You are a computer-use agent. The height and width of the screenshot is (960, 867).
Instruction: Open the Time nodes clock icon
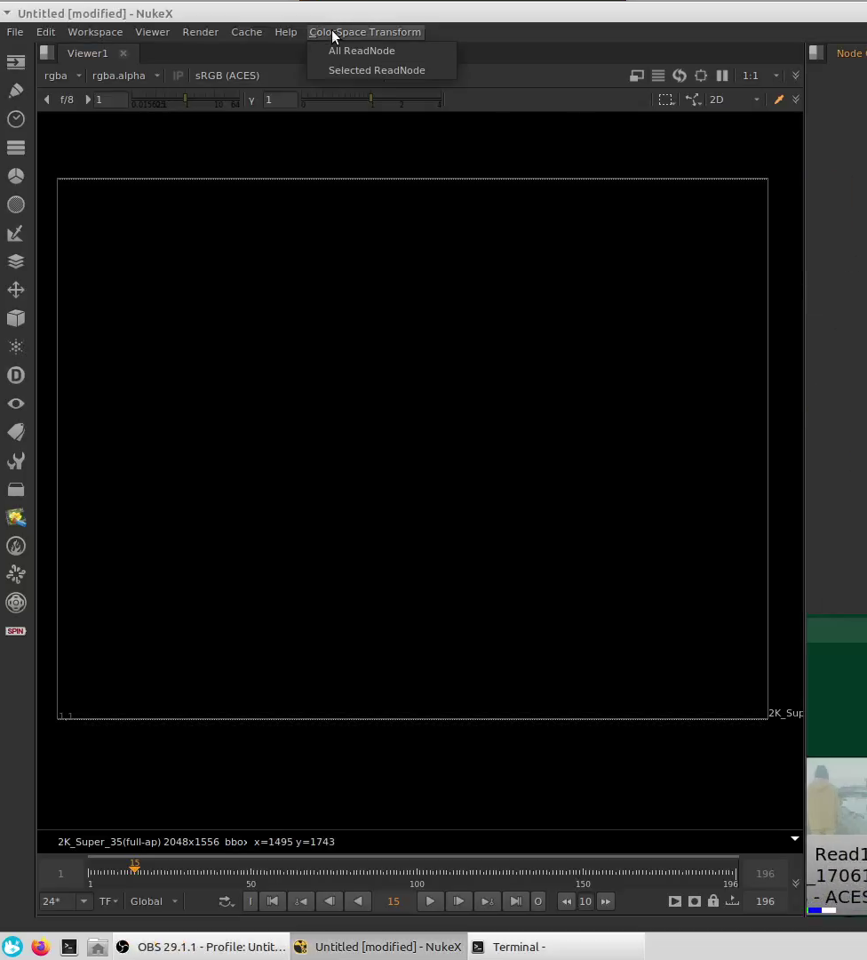(15, 119)
